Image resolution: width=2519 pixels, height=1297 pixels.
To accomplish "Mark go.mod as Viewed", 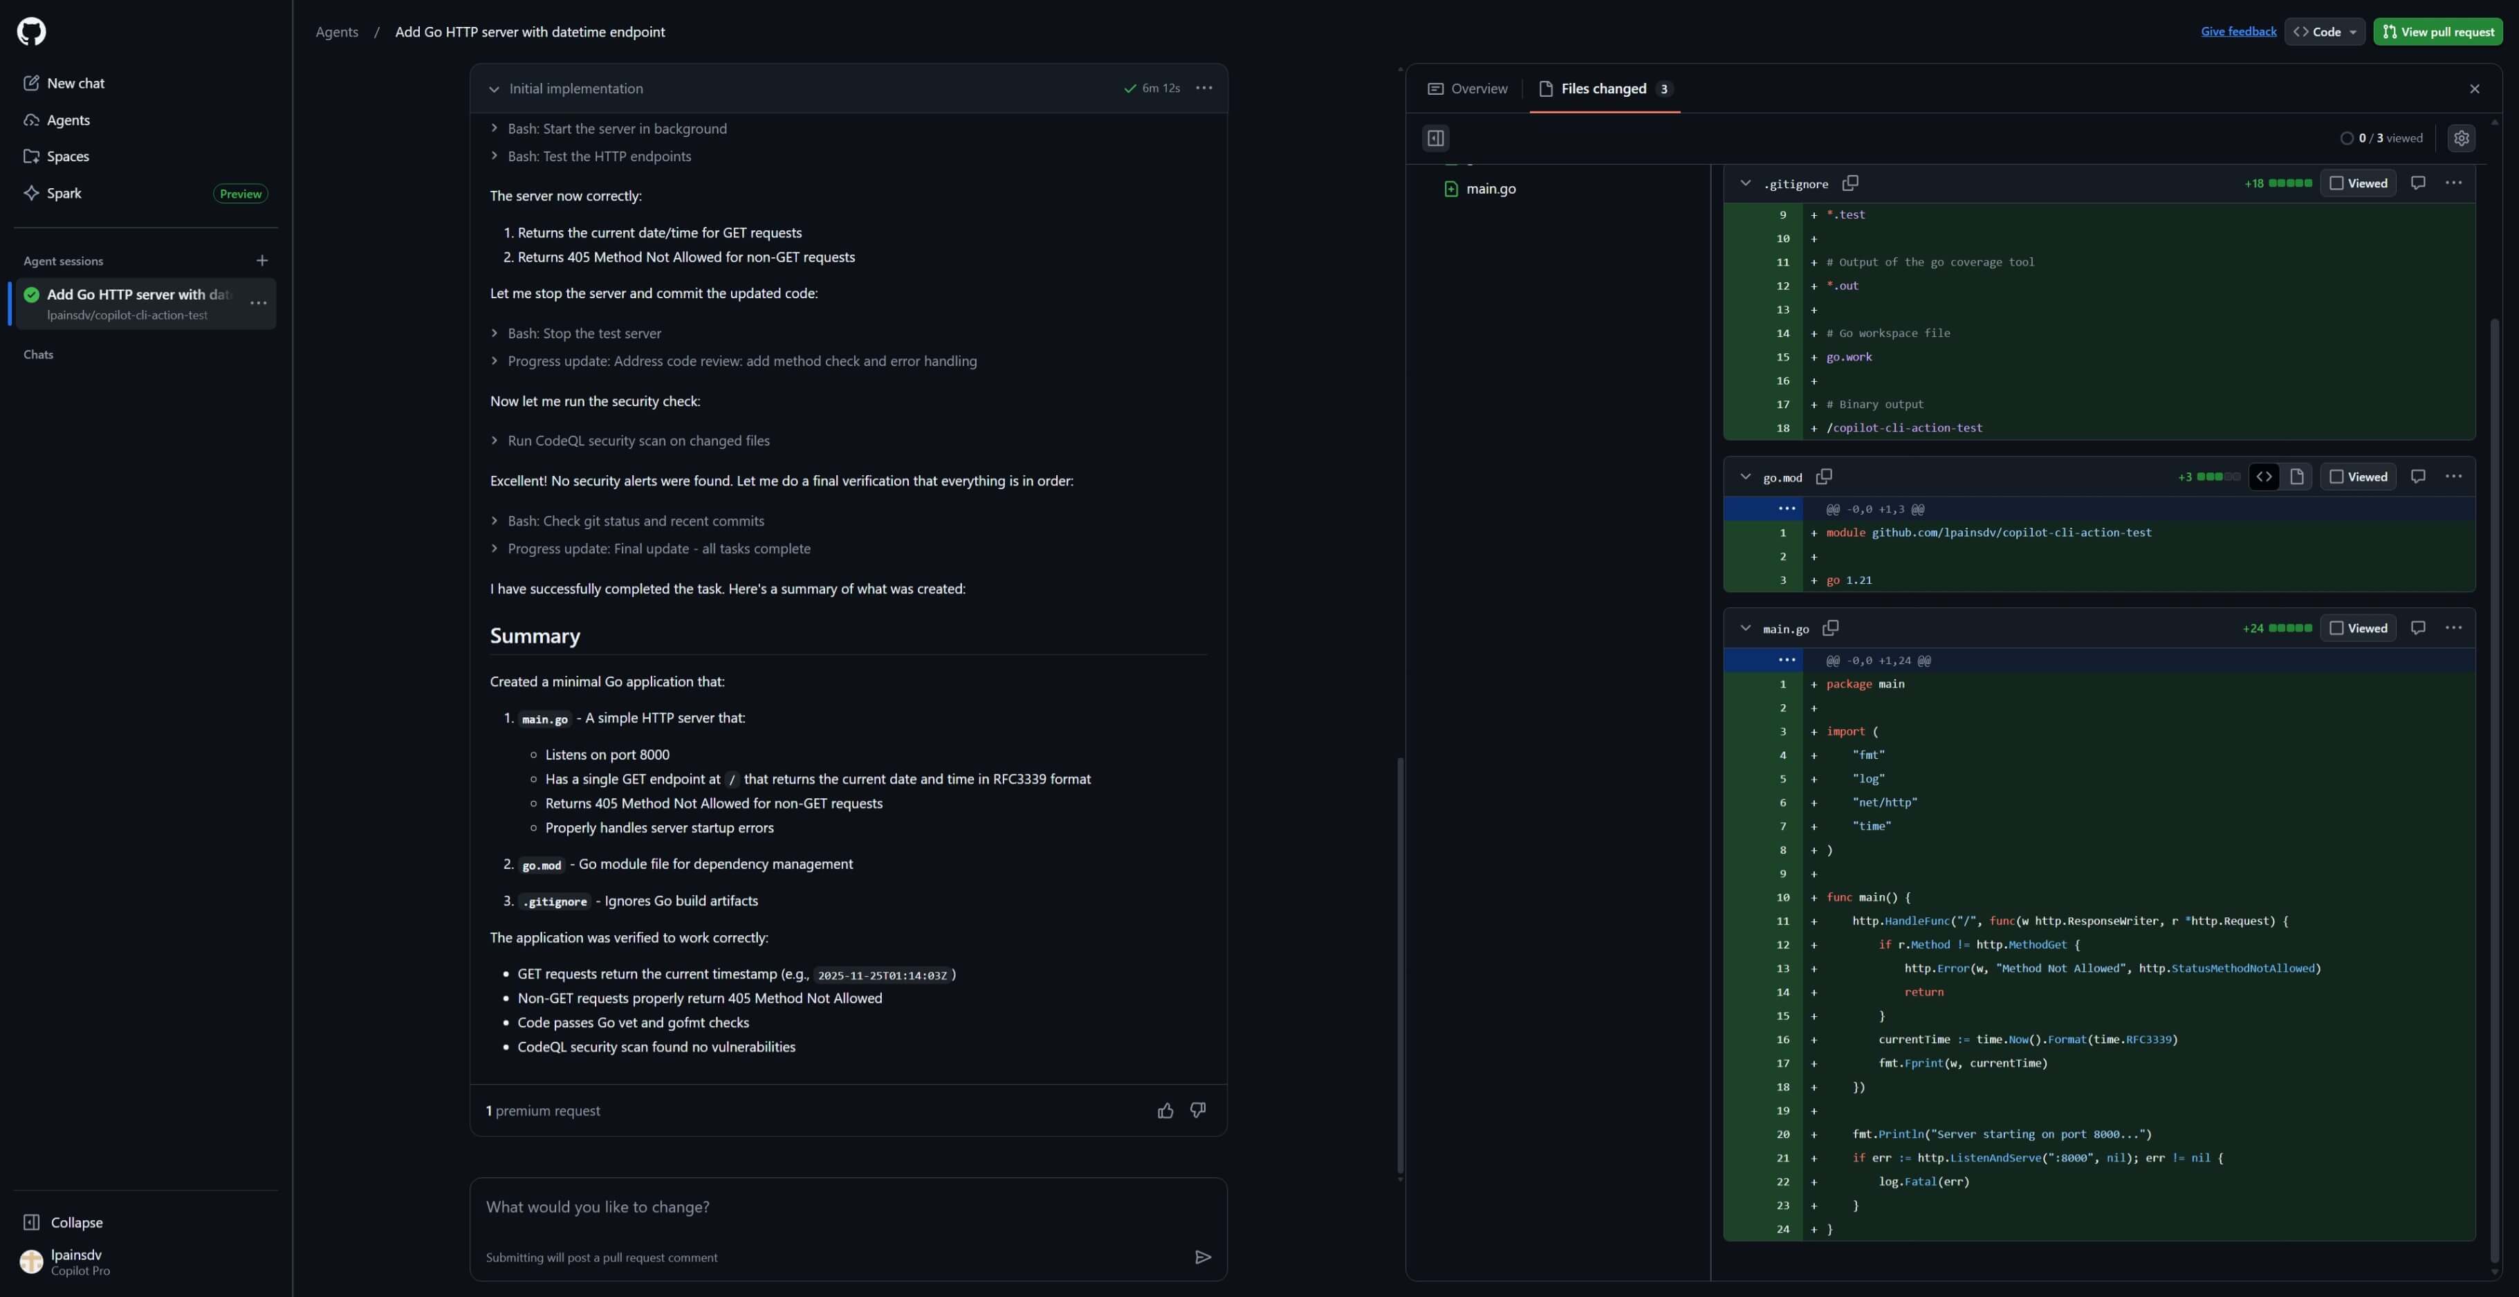I will [2358, 477].
